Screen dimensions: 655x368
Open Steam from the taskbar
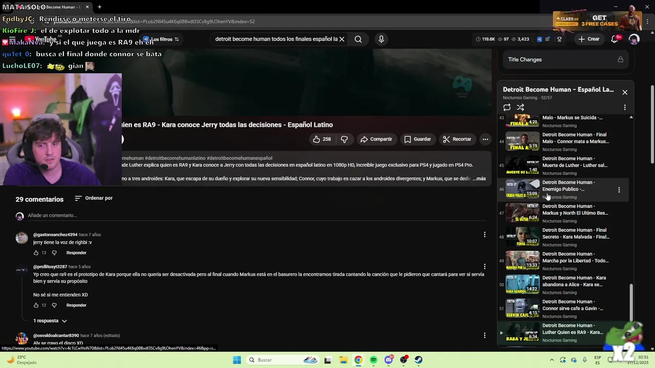pos(419,360)
